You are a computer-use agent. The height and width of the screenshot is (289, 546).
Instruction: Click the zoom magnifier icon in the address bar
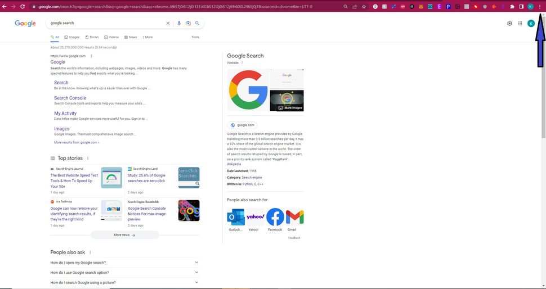pos(346,7)
